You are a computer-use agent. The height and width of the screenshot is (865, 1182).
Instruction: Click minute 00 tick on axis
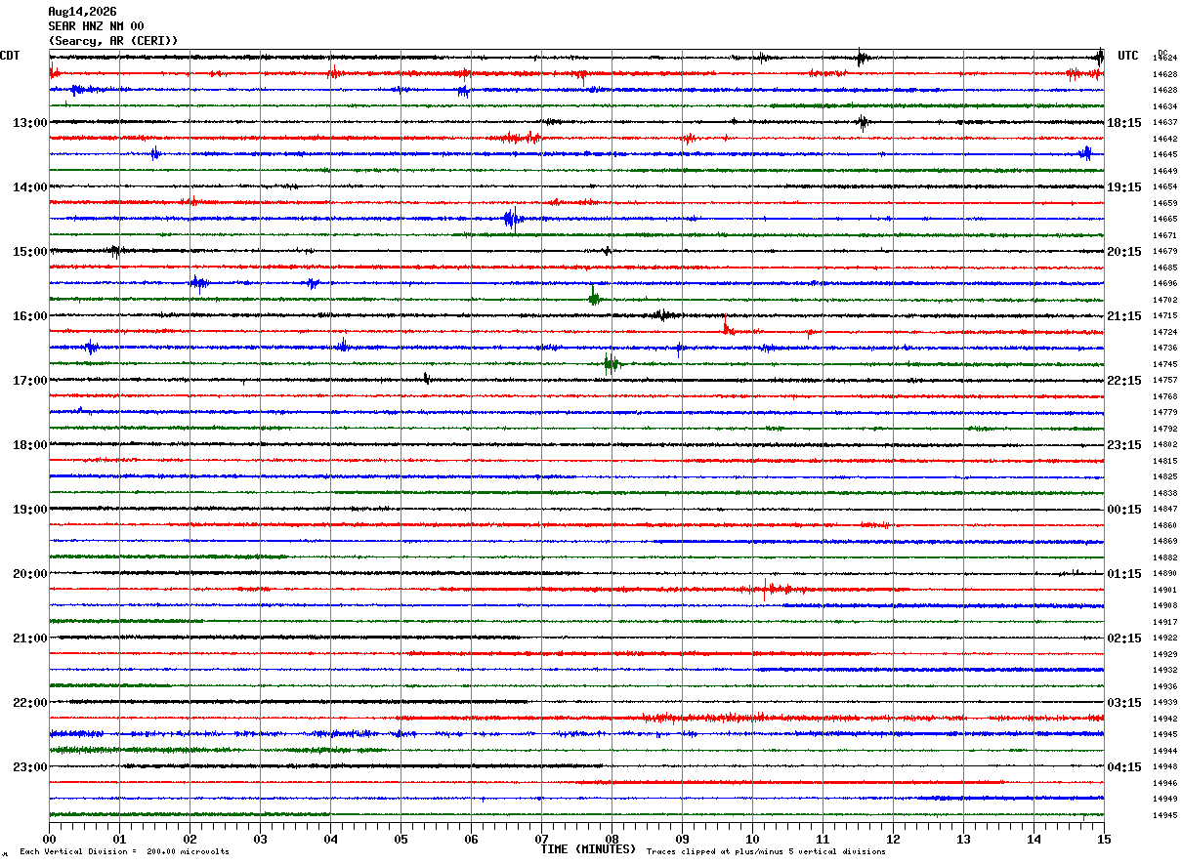[x=49, y=839]
